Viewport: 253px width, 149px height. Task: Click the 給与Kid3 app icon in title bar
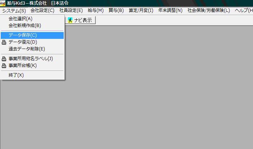pyautogui.click(x=3, y=3)
